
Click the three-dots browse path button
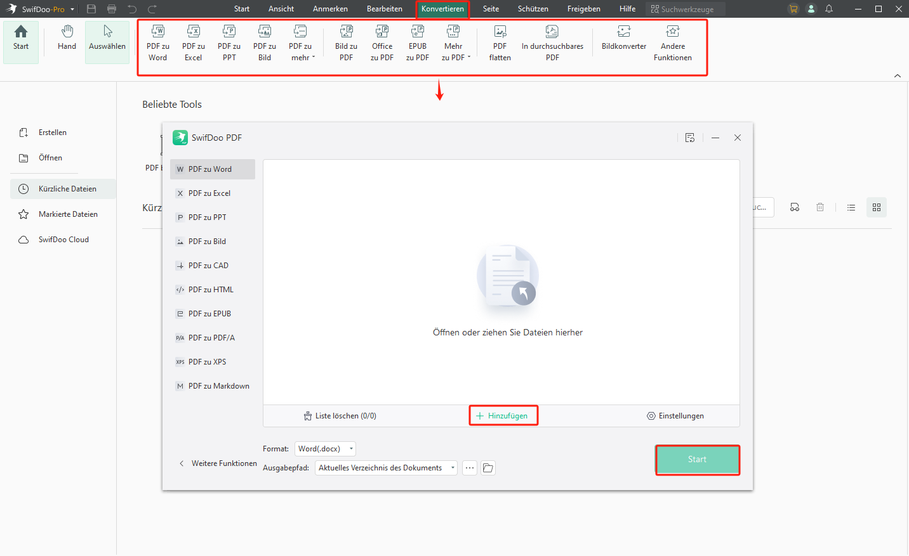(470, 468)
